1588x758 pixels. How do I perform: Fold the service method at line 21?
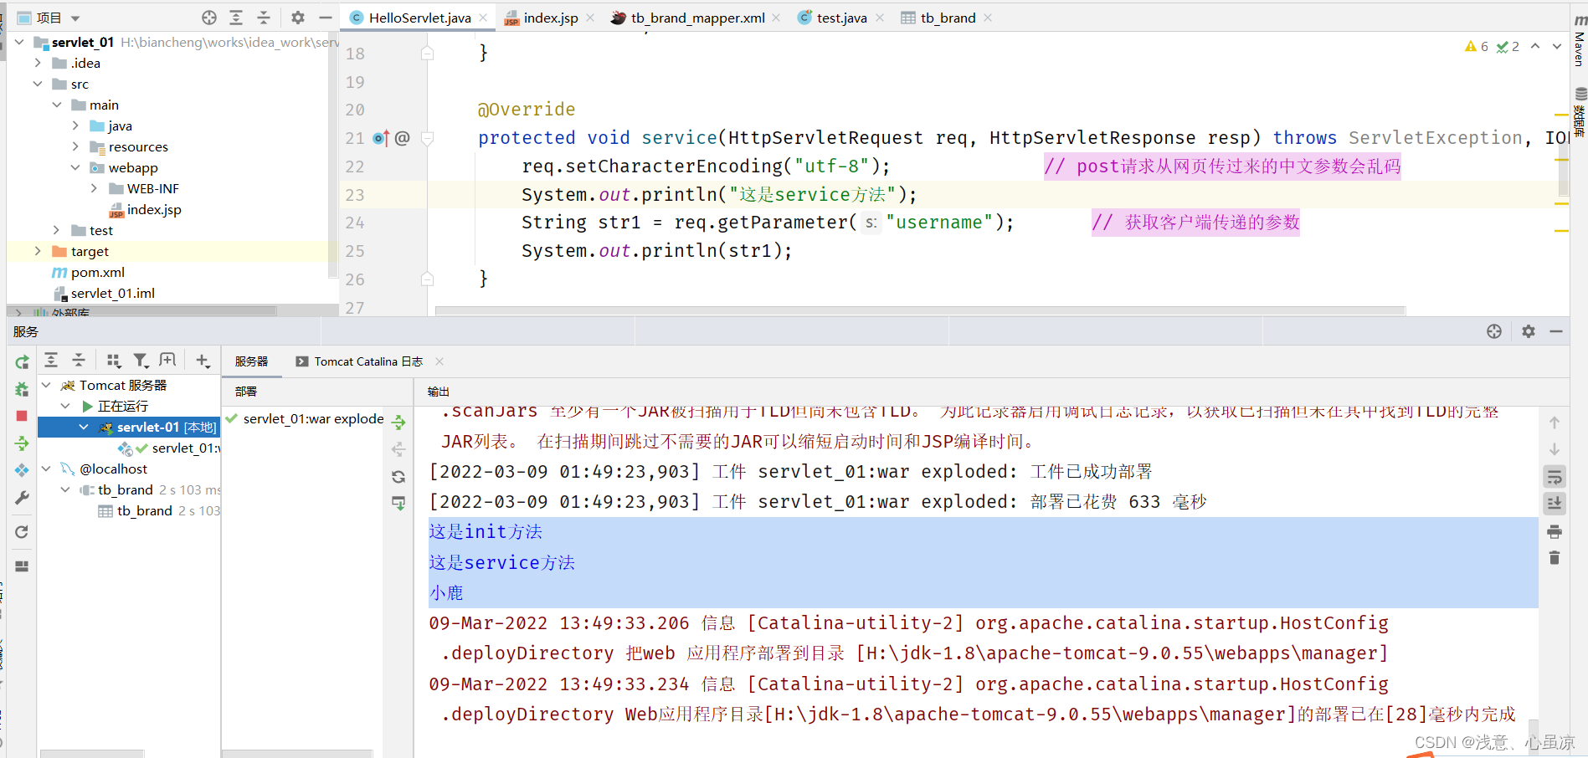pyautogui.click(x=427, y=138)
